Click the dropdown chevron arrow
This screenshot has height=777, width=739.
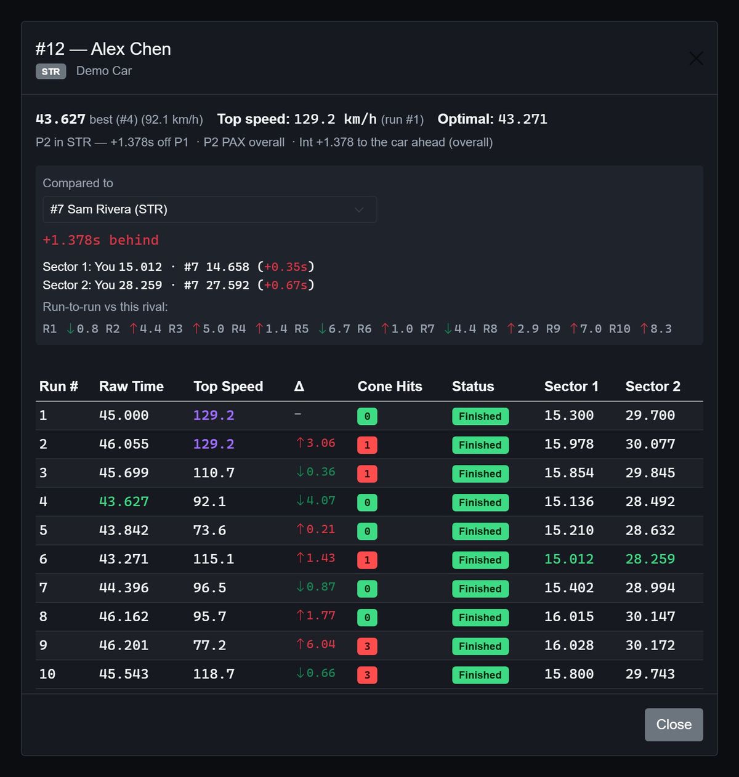pyautogui.click(x=359, y=210)
